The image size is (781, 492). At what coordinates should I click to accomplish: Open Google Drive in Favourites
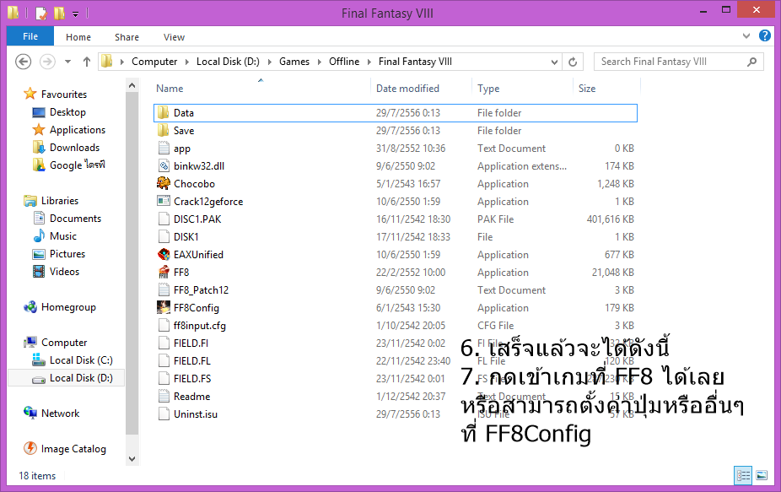point(68,165)
